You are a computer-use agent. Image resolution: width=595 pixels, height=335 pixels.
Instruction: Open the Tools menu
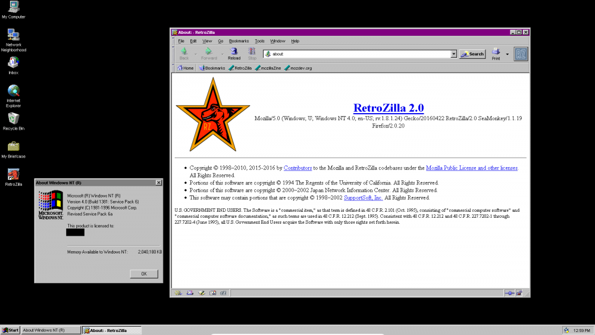coord(259,41)
